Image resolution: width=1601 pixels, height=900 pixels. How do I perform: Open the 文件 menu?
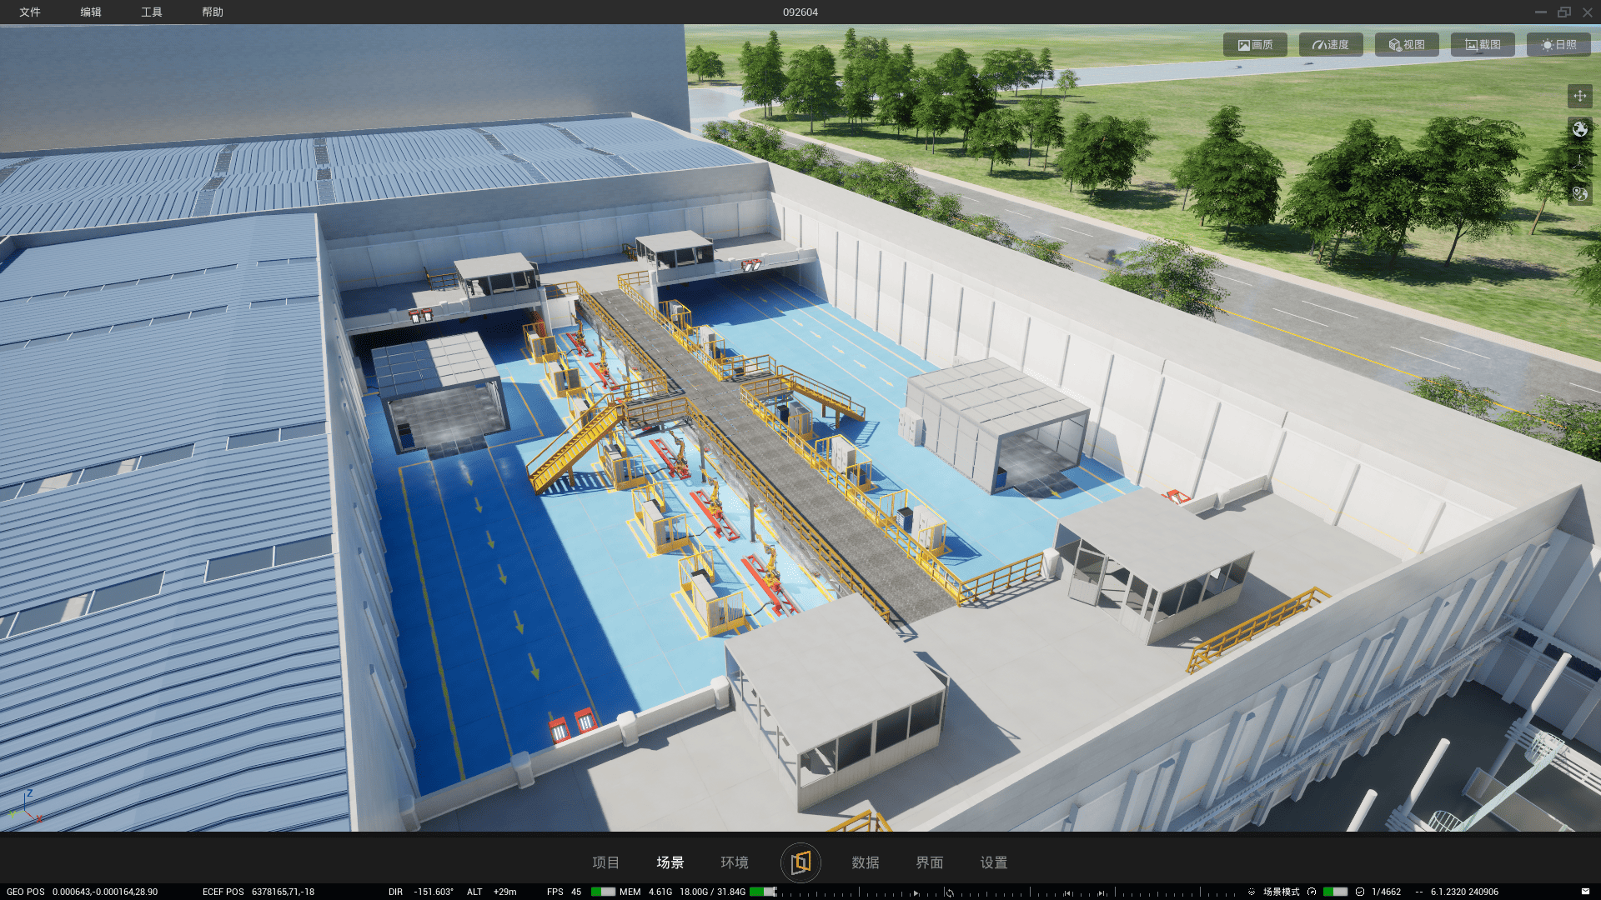pos(30,12)
